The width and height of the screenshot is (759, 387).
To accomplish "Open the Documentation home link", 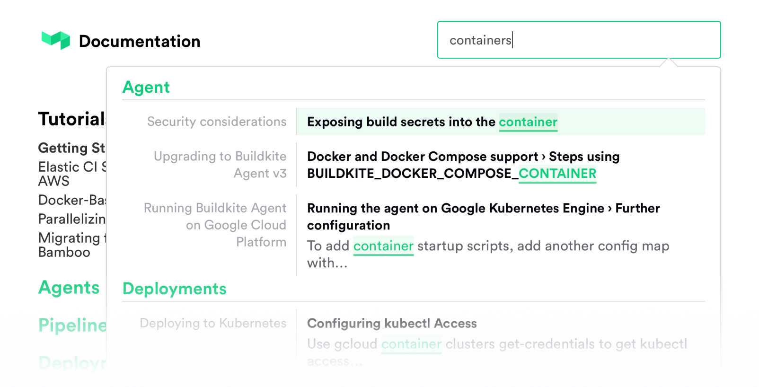I will (139, 42).
